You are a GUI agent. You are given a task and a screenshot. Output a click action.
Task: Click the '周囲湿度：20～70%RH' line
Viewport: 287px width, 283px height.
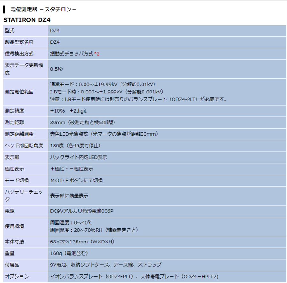pyautogui.click(x=94, y=230)
